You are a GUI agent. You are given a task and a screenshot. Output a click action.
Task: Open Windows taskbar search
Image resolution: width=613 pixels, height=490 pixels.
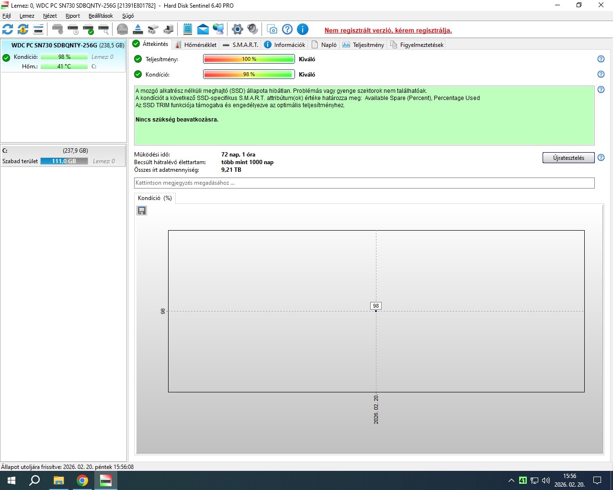click(34, 480)
